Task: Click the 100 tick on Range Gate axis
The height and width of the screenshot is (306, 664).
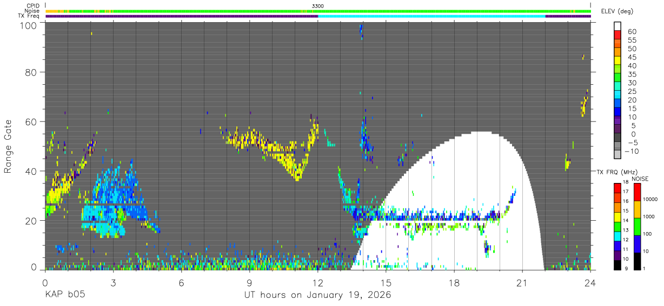Action: (29, 25)
